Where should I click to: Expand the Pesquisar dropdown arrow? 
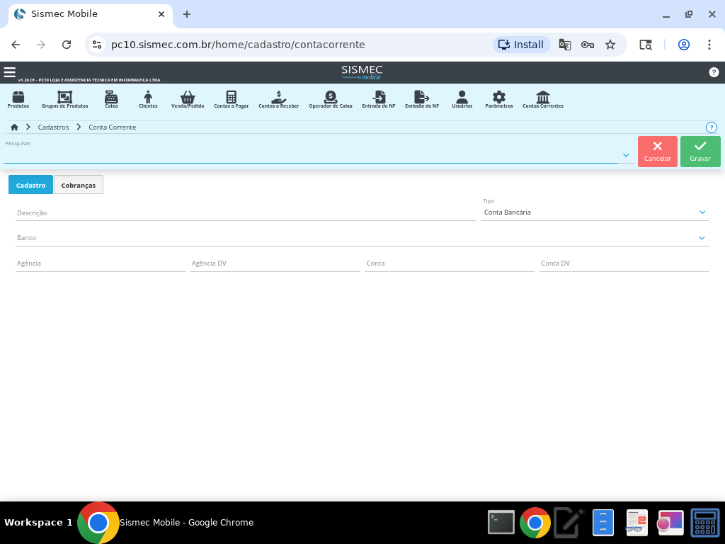pos(626,155)
